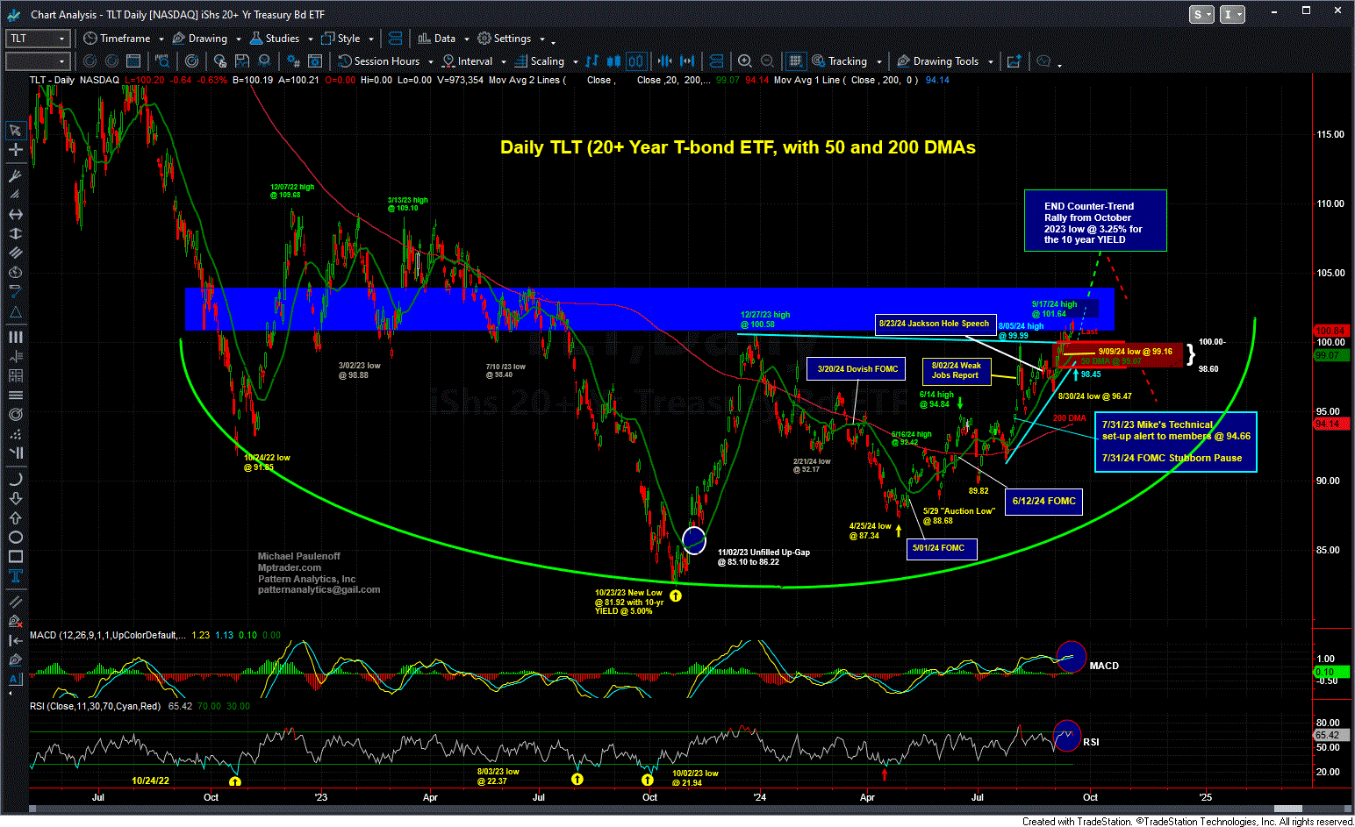Open the S dropdown in title bar
Screen dimensions: 1355x827
[x=1201, y=14]
